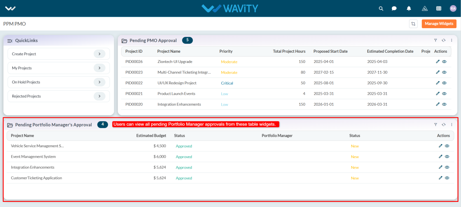Filter the Pending PMO Approval widget
461x207 pixels.
435,40
